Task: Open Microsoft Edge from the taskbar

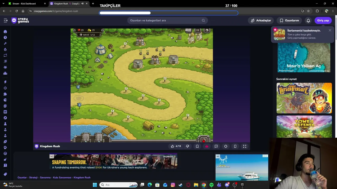Action: (x=150, y=185)
